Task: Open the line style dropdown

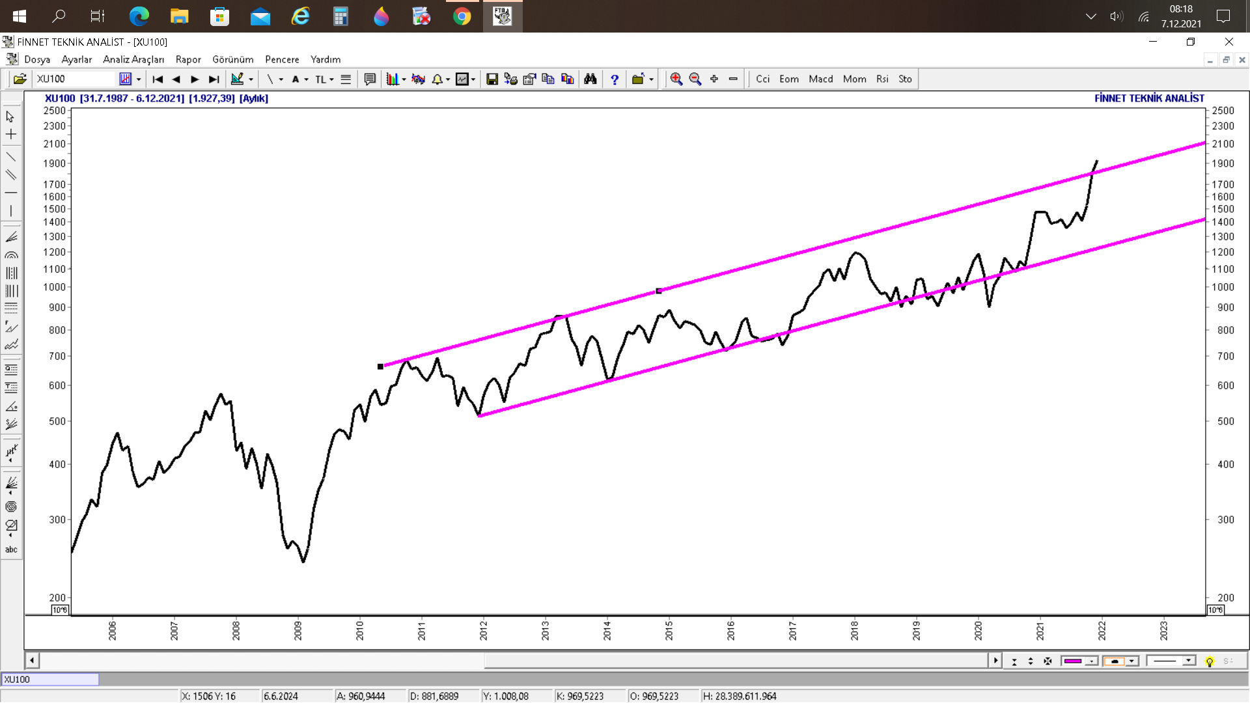Action: [x=1189, y=661]
